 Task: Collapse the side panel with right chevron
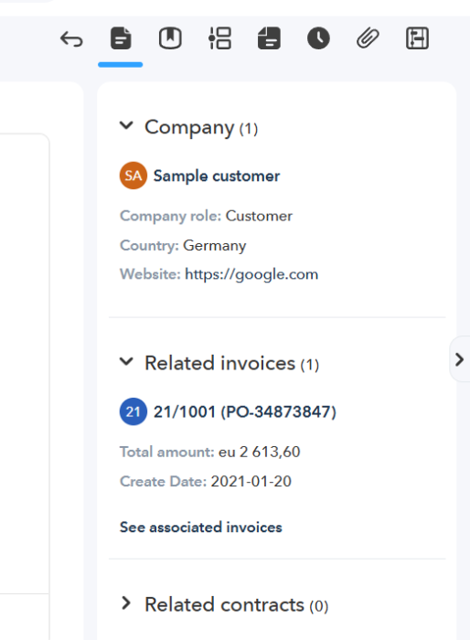tap(459, 359)
